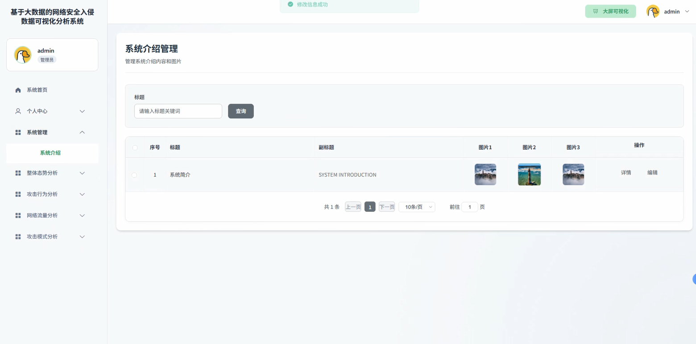Click the grid icon beside 攻击模式分析
The width and height of the screenshot is (696, 344).
point(18,237)
